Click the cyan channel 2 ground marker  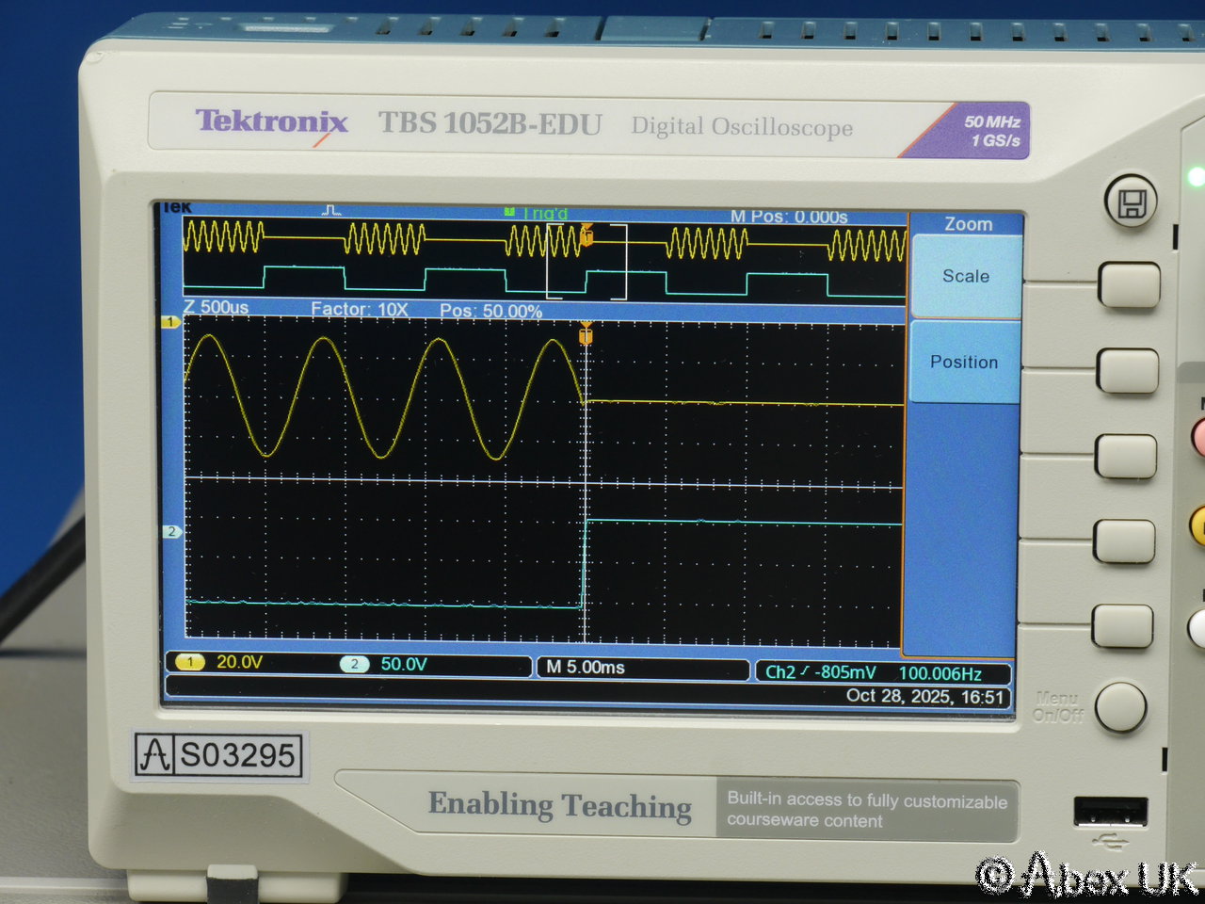(171, 532)
